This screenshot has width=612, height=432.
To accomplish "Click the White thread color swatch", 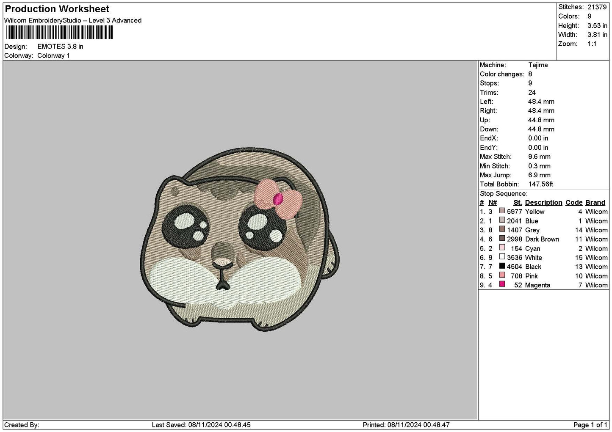I will coord(502,257).
